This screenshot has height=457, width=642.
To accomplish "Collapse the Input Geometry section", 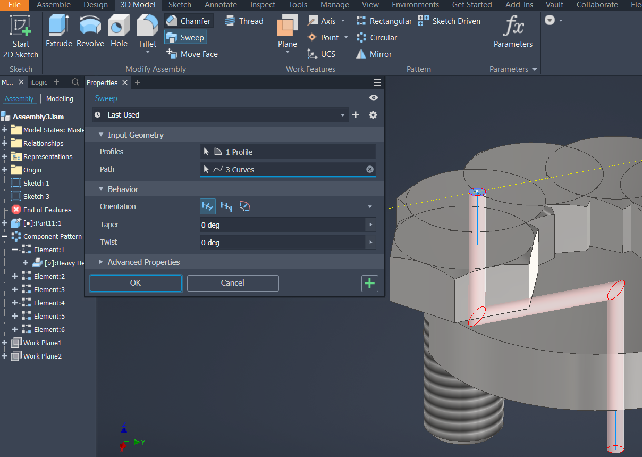I will pos(101,135).
